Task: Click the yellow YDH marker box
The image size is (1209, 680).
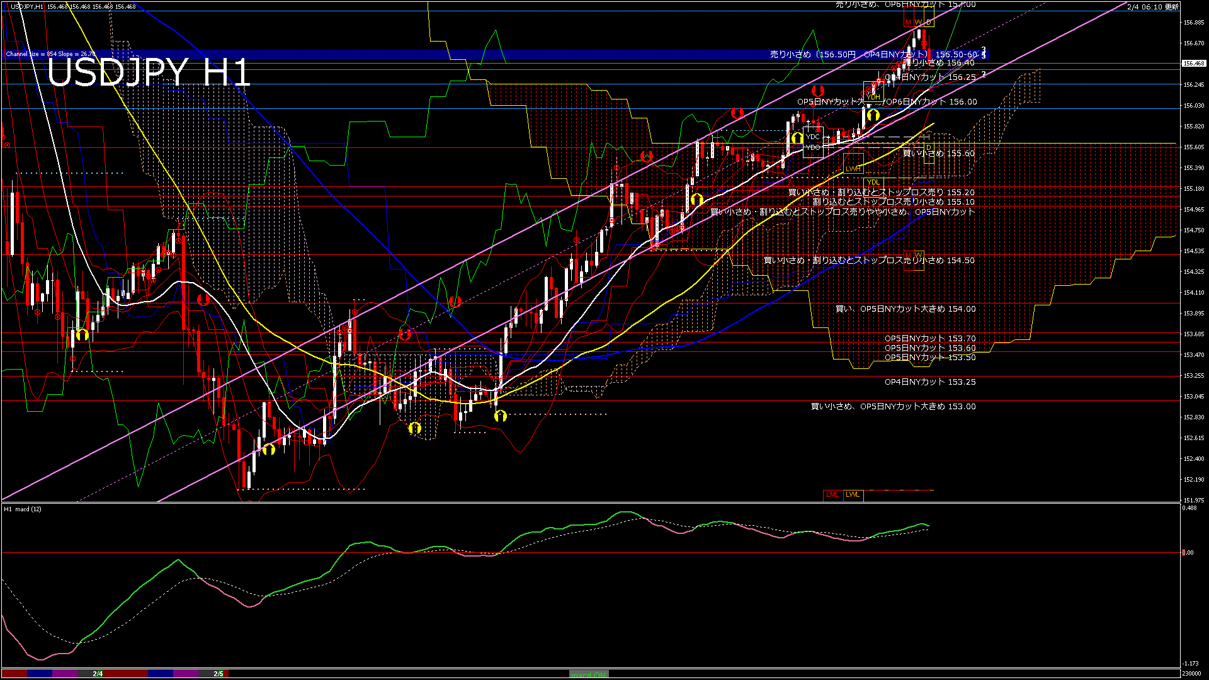Action: [x=873, y=97]
